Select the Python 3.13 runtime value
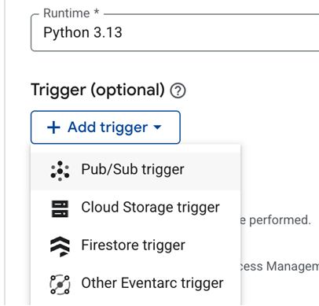The image size is (319, 306). click(x=82, y=32)
